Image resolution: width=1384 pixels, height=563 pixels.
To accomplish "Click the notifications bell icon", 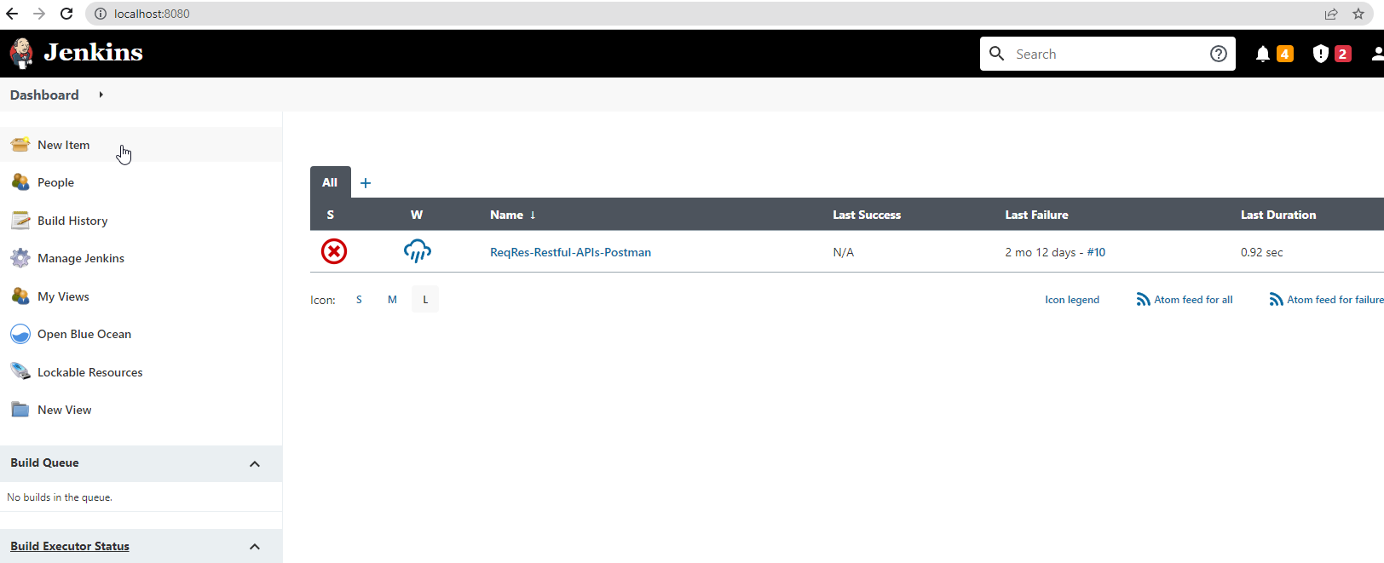I will click(x=1263, y=54).
